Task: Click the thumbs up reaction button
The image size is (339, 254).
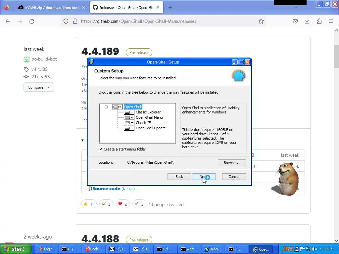Action: click(89, 204)
